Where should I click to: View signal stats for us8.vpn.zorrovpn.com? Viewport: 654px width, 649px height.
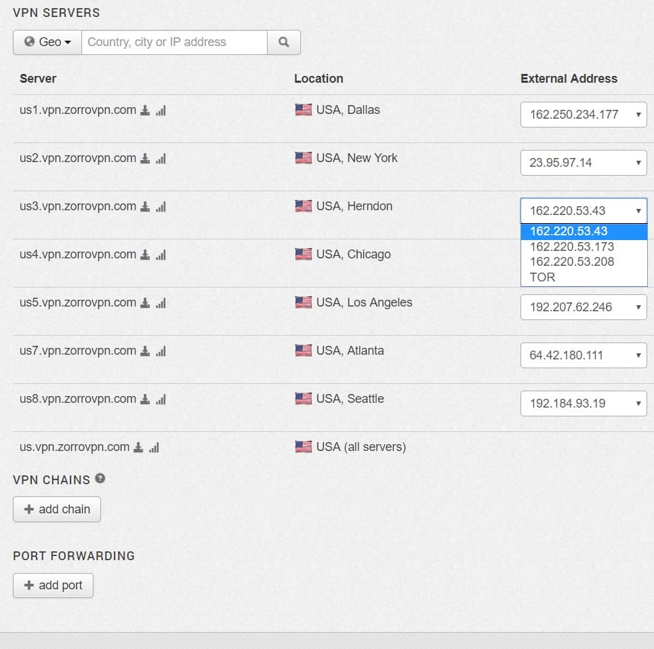pos(161,399)
